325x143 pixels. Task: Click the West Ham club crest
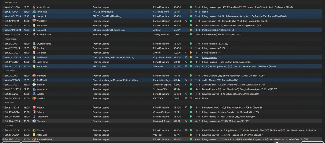pos(34,21)
